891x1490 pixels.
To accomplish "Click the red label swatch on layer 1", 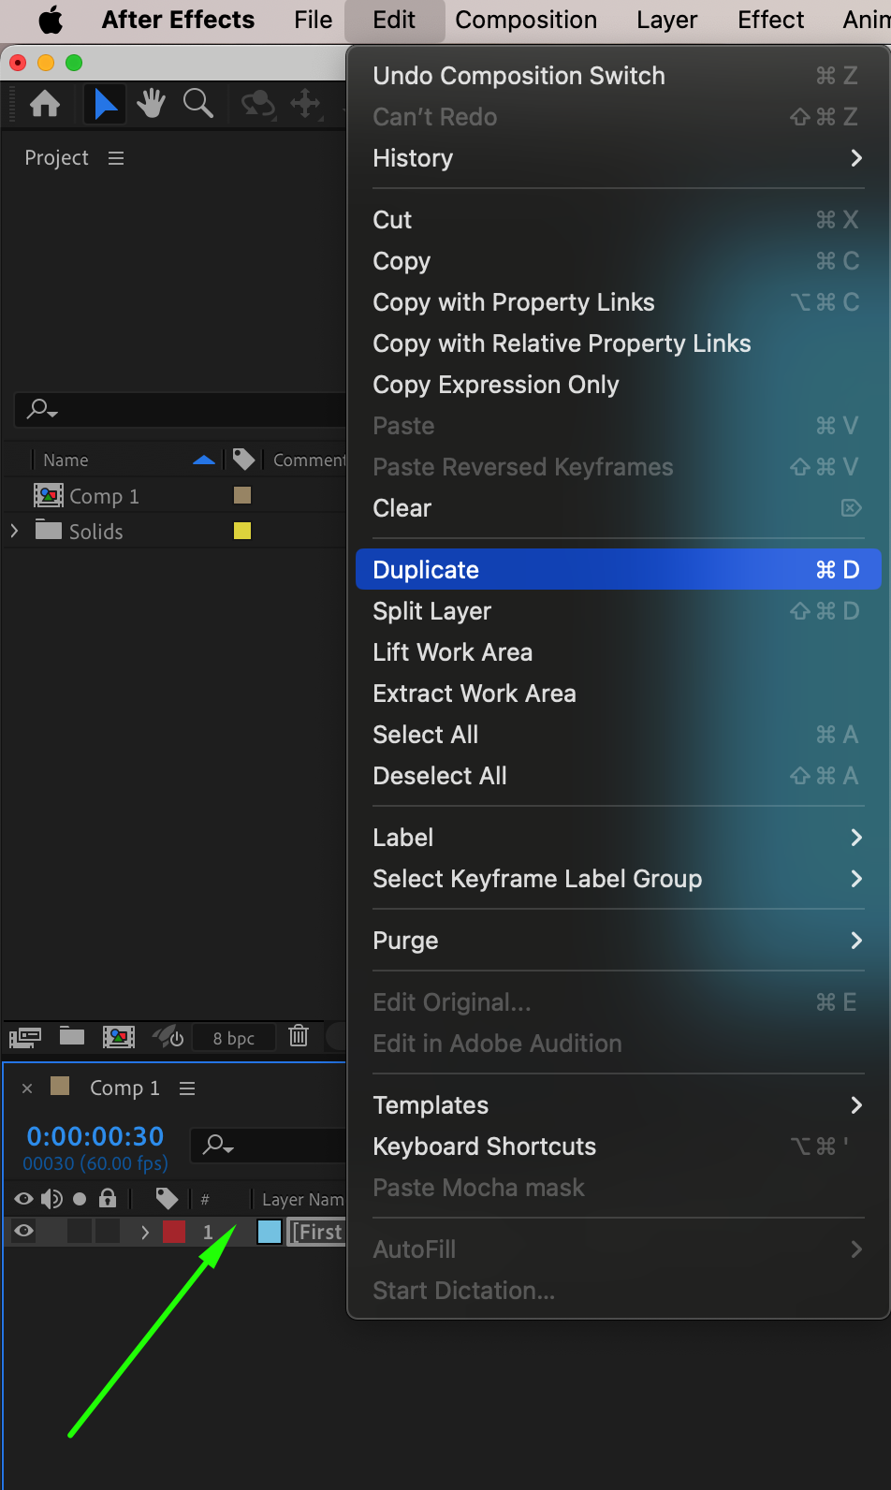I will click(x=174, y=1232).
